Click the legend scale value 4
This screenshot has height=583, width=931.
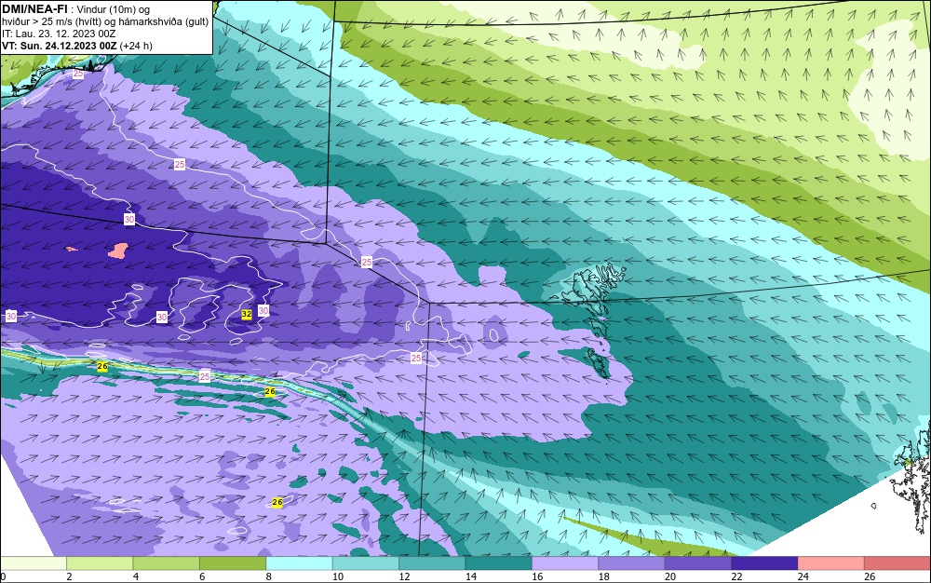tap(136, 576)
